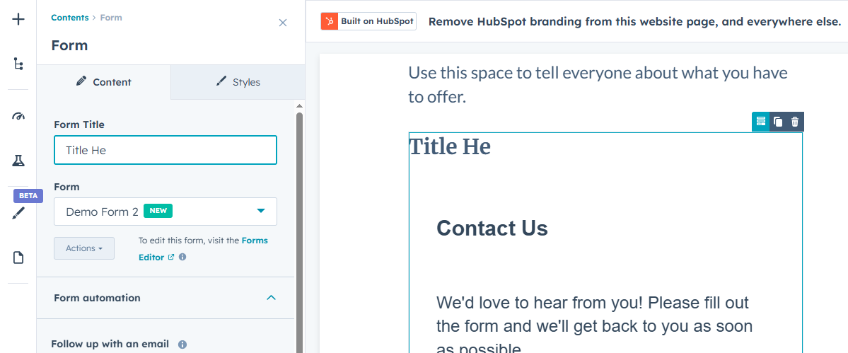Open the Actions dropdown menu
The width and height of the screenshot is (848, 353).
(x=84, y=248)
